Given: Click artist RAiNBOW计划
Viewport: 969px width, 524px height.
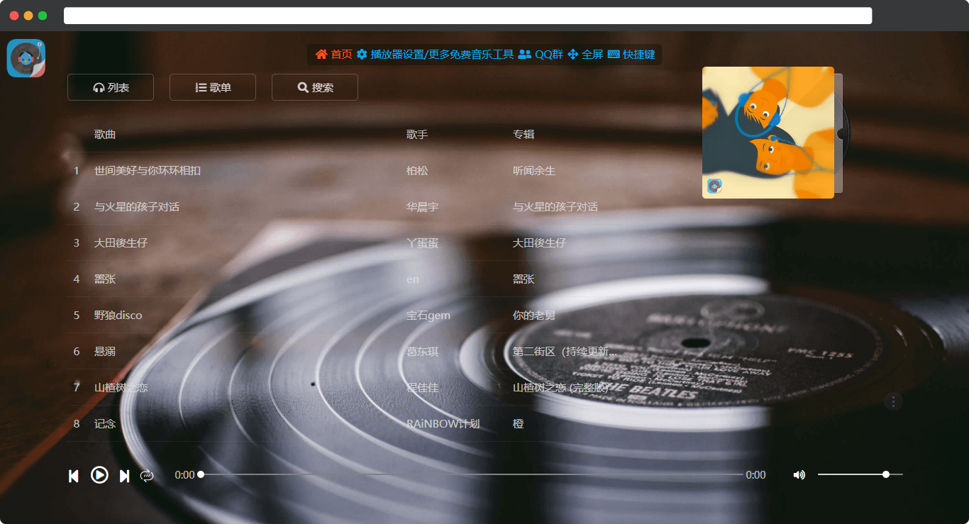Looking at the screenshot, I should (443, 424).
